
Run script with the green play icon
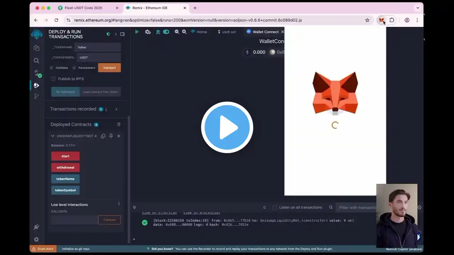click(137, 32)
